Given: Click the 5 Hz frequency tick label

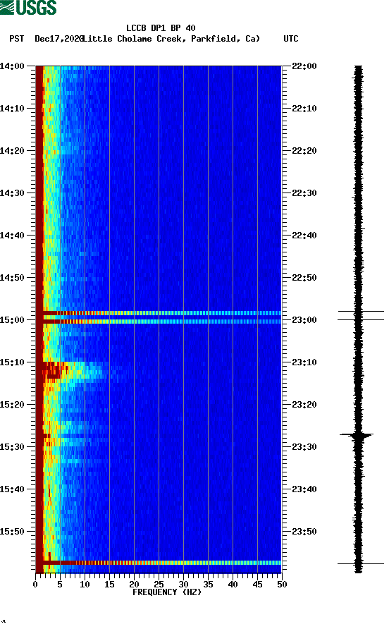Looking at the screenshot, I should (x=60, y=585).
